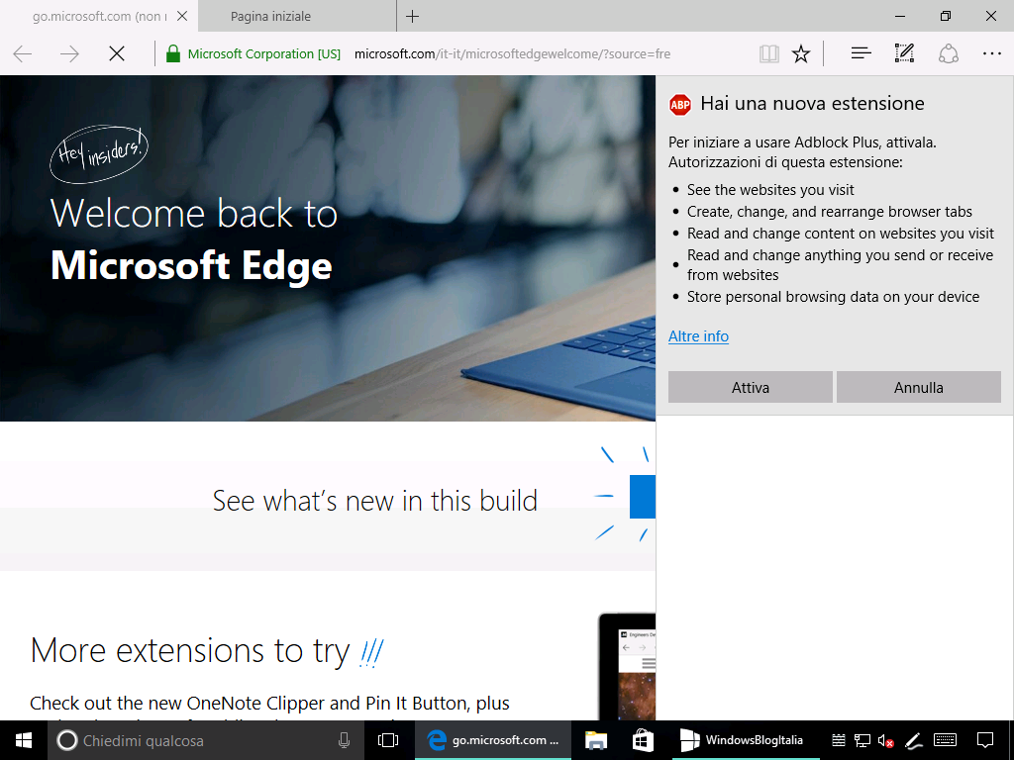This screenshot has width=1014, height=760.
Task: Stop loading the current page
Action: (117, 53)
